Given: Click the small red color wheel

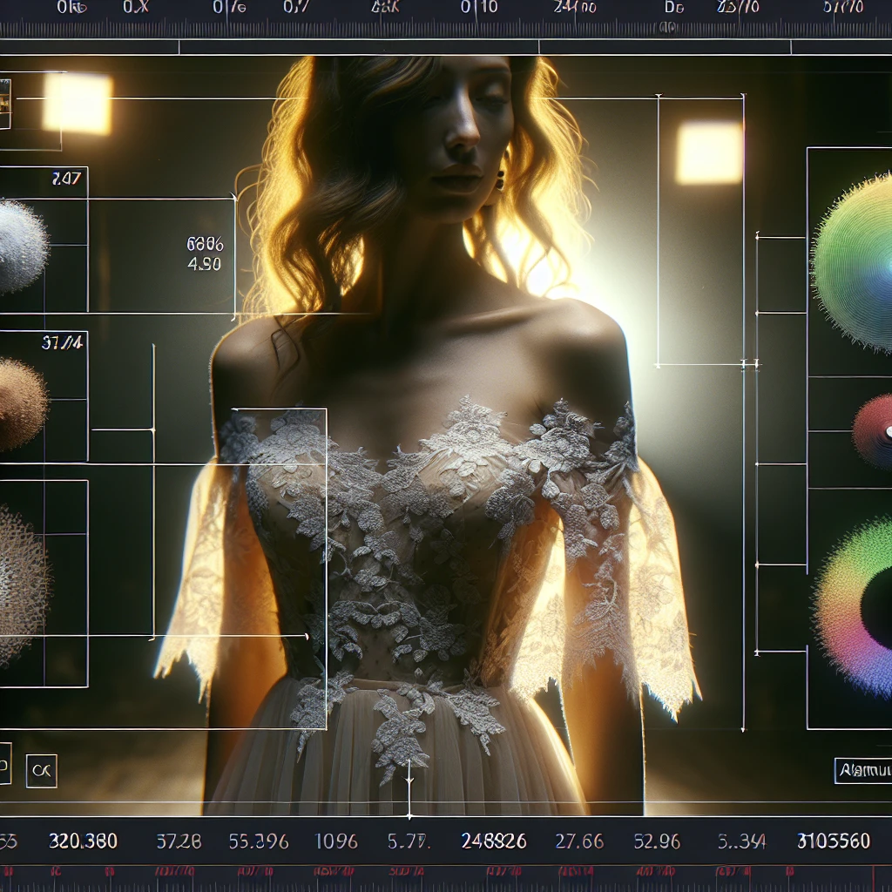Looking at the screenshot, I should [x=873, y=432].
